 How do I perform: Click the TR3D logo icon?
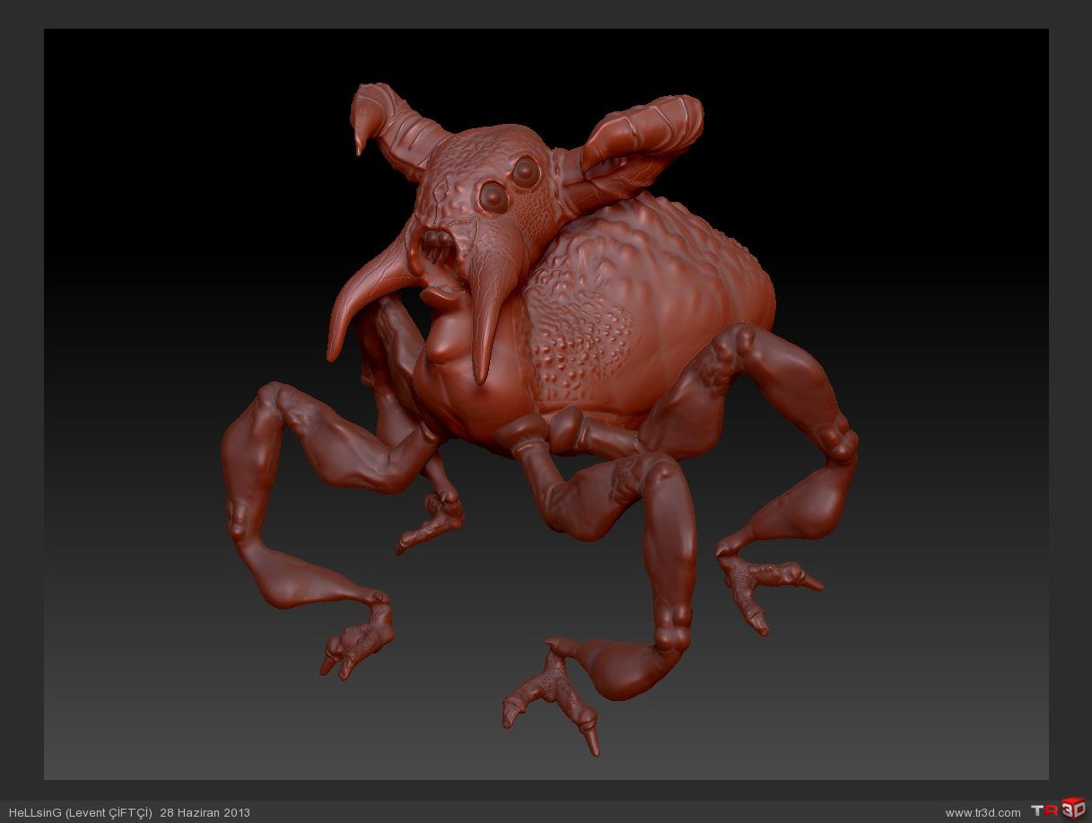coord(1058,810)
